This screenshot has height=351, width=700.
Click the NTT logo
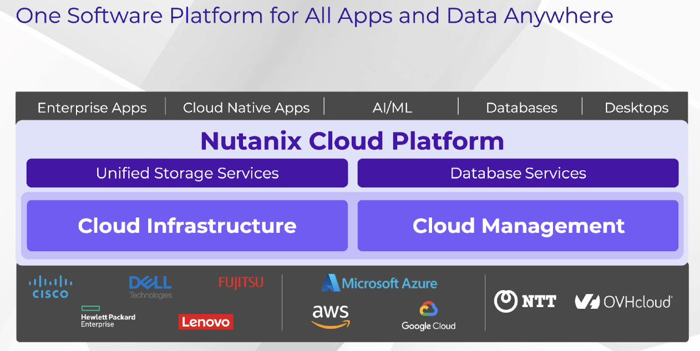point(525,301)
